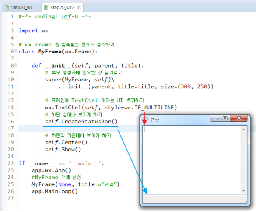Click the app icon in 연습 title bar
This screenshot has height=212, width=256.
(145, 120)
